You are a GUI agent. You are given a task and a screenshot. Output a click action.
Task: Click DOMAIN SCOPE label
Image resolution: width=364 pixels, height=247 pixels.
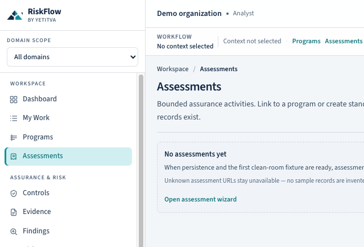pos(29,40)
